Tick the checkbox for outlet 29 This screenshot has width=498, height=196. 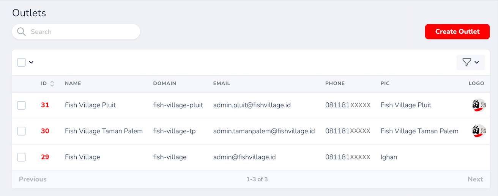tap(22, 157)
